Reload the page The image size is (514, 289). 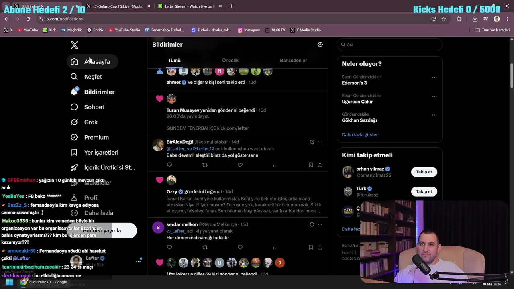[28, 19]
